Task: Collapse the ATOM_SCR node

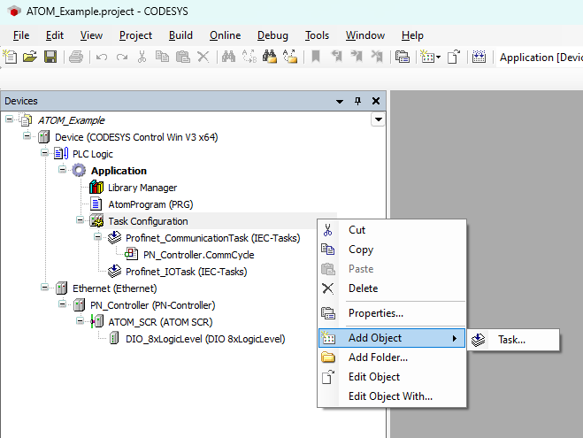Action: tap(80, 321)
